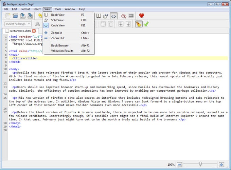Switch to Split View using toolbar icon
The height and width of the screenshot is (170, 231).
point(106,16)
